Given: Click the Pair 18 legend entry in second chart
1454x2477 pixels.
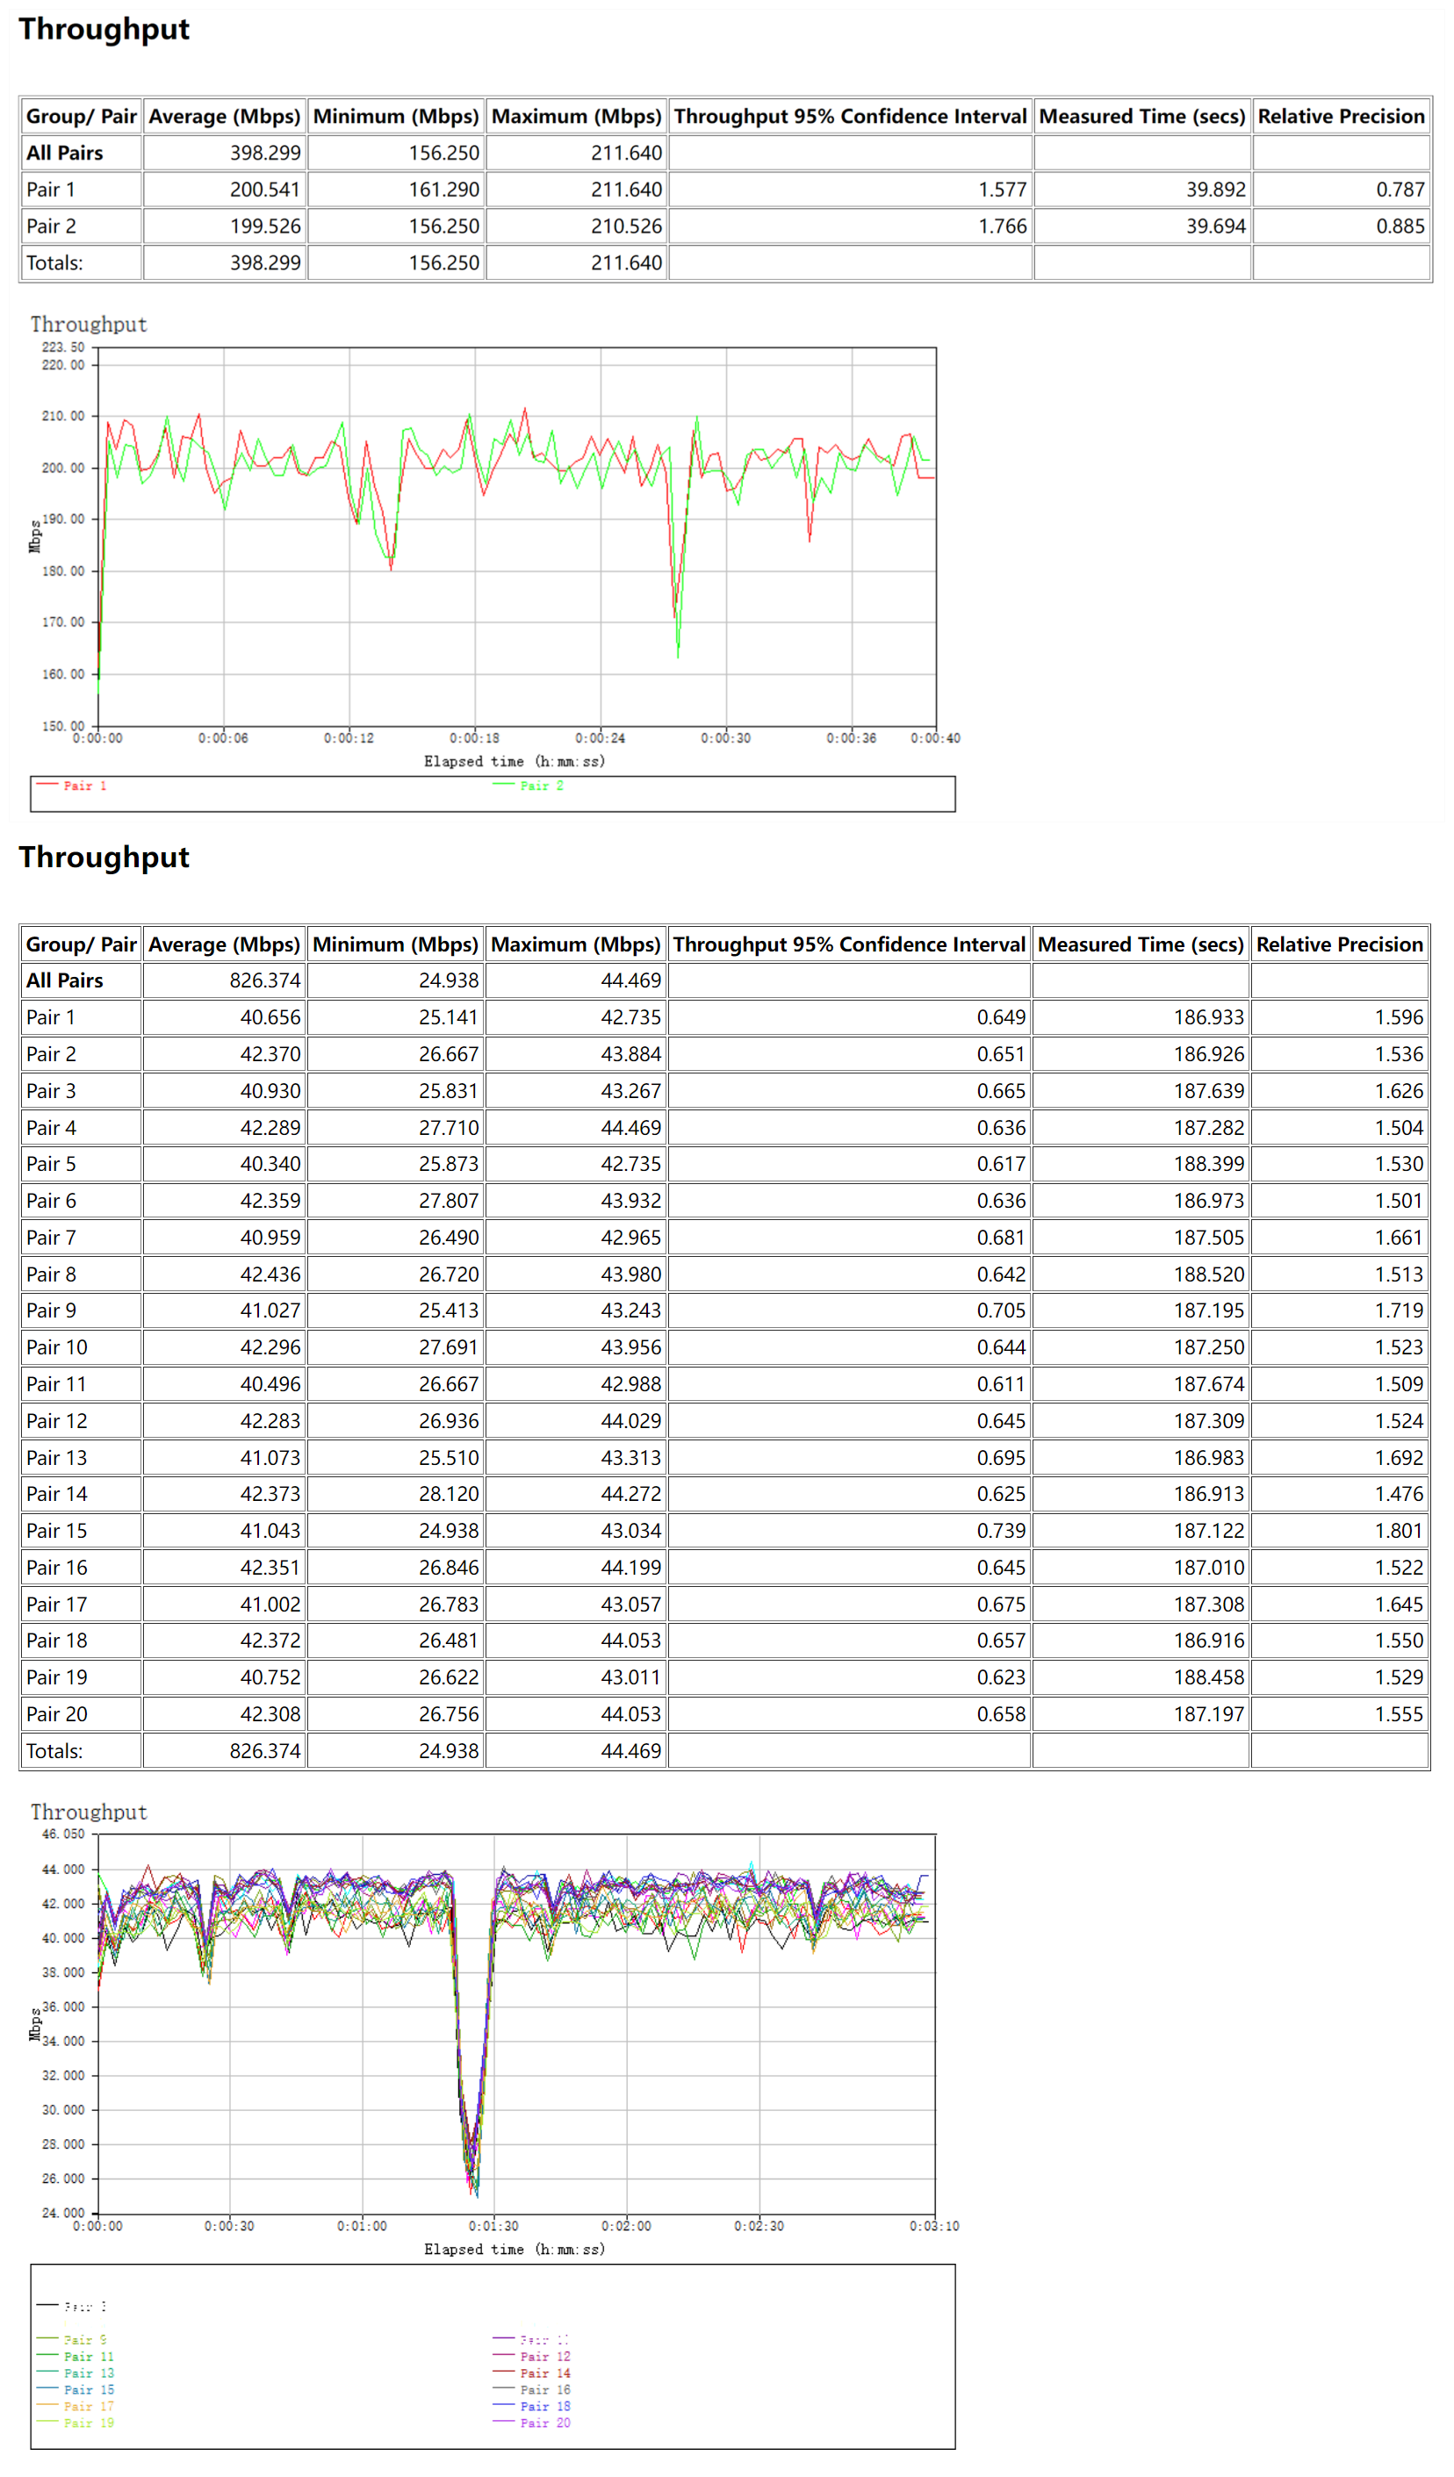Looking at the screenshot, I should [532, 2406].
